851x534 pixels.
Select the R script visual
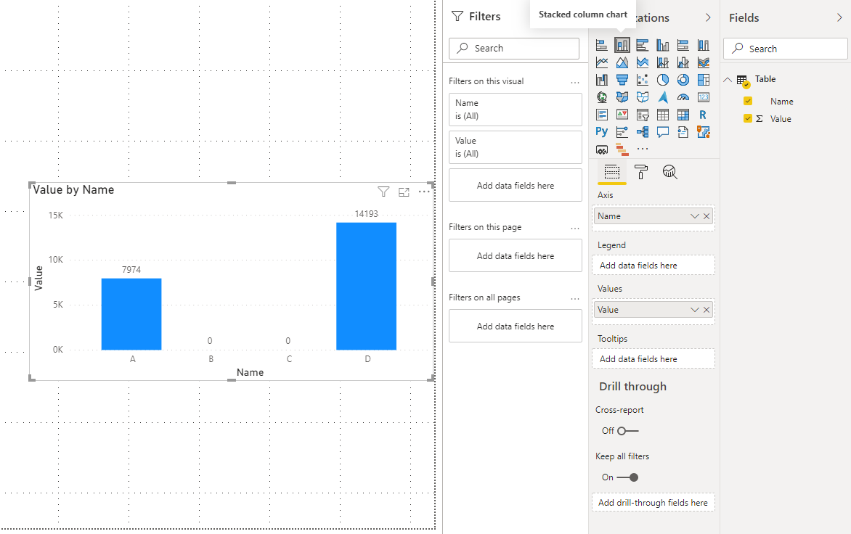tap(704, 115)
